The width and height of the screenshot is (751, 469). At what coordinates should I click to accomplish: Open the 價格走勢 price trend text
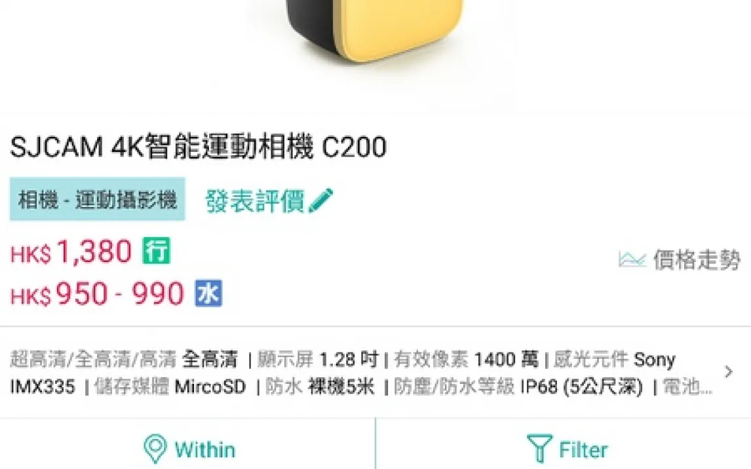[697, 259]
